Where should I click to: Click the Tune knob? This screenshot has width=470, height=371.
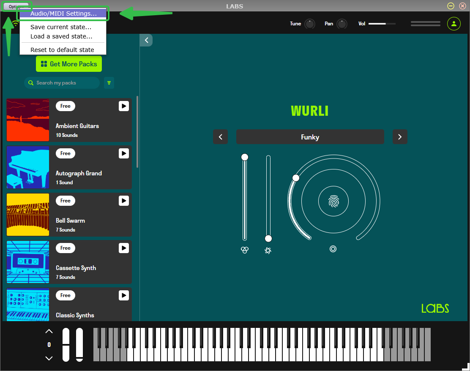(310, 24)
